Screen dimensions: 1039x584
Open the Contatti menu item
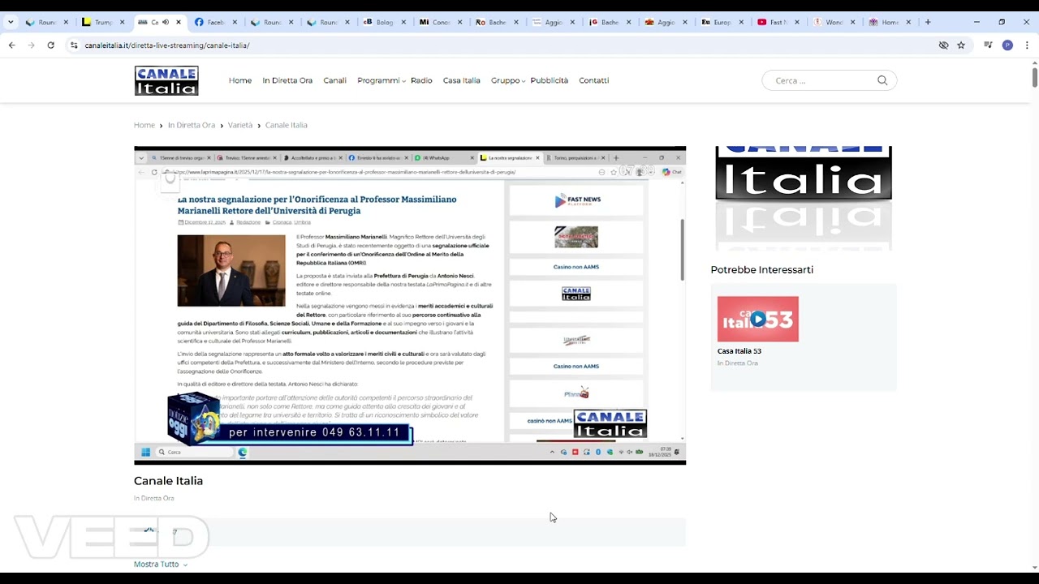593,80
